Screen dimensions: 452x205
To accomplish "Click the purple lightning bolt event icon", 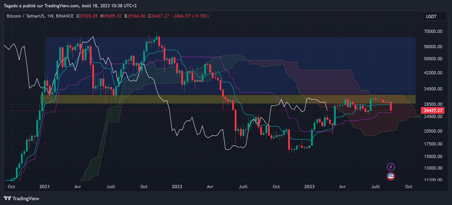I will [x=391, y=167].
